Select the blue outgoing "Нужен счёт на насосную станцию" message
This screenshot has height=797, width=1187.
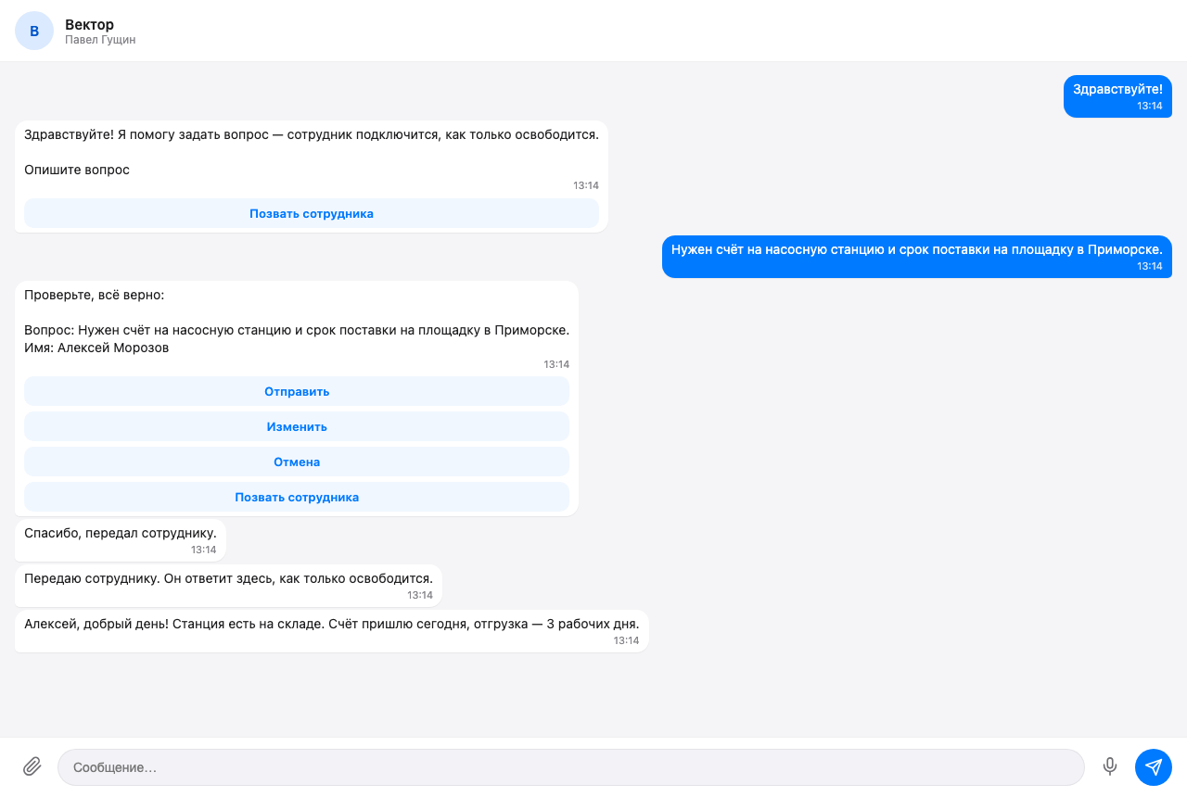[917, 257]
